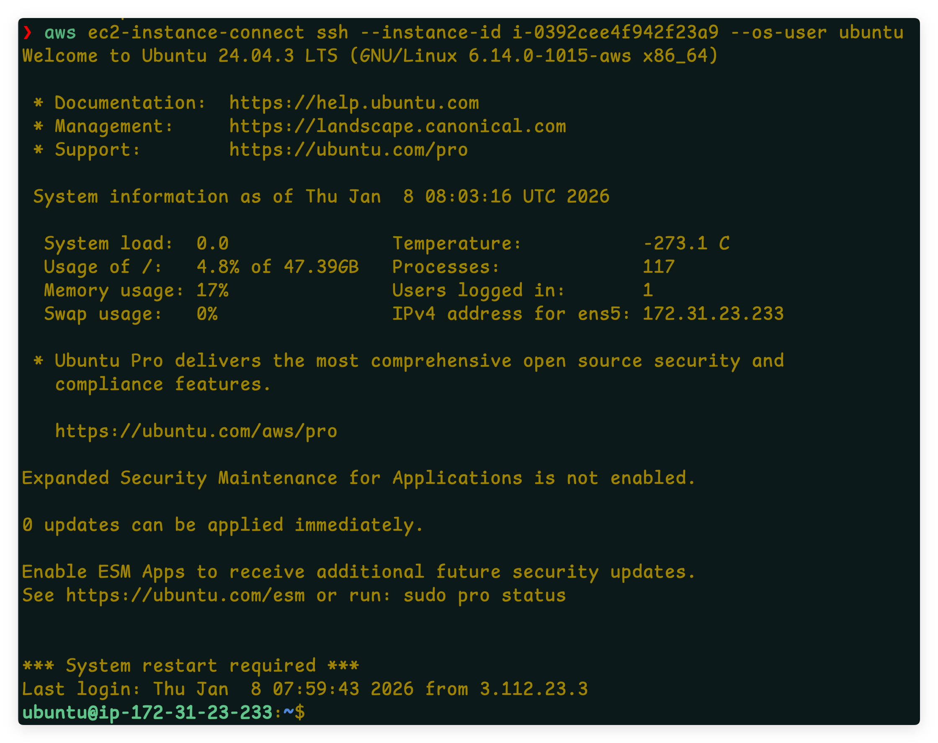This screenshot has height=743, width=938.
Task: Click the Temperature value -273.1 C
Action: (686, 244)
